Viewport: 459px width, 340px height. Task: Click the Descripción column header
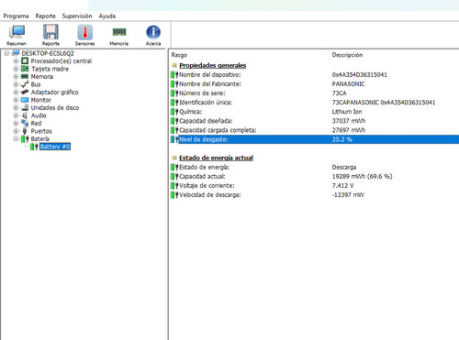click(x=347, y=55)
